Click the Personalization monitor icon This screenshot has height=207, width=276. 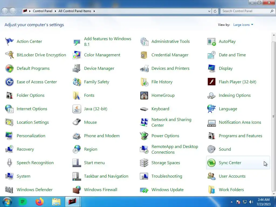[9, 136]
